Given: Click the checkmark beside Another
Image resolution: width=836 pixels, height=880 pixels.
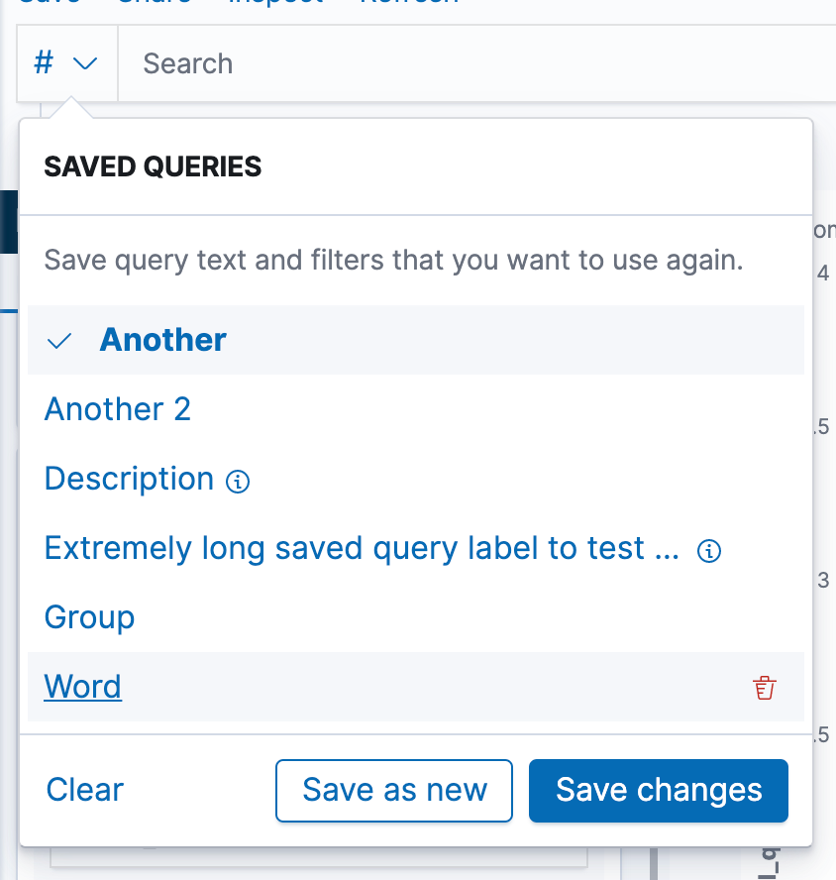Looking at the screenshot, I should pos(58,341).
